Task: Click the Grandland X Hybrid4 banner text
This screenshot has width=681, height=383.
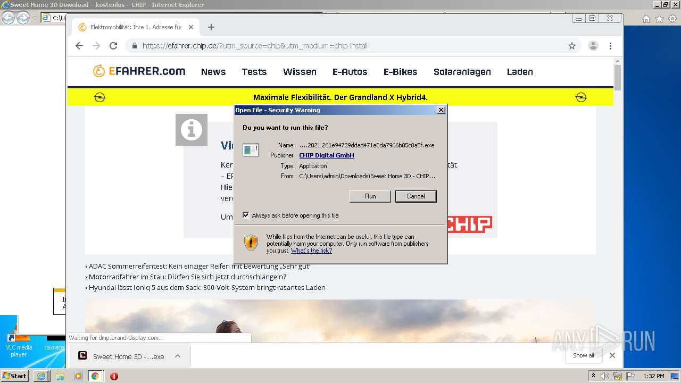Action: 340,97
